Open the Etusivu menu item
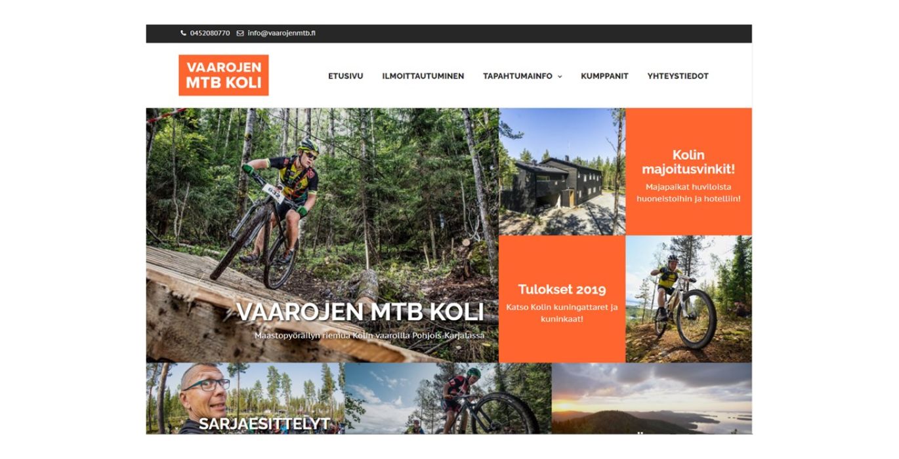899x459 pixels. (346, 76)
